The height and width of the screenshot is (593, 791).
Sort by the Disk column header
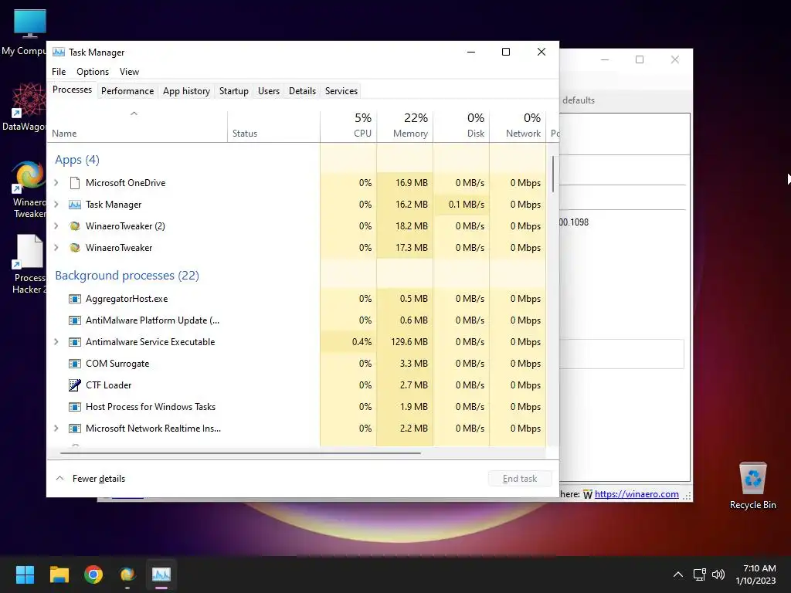462,127
